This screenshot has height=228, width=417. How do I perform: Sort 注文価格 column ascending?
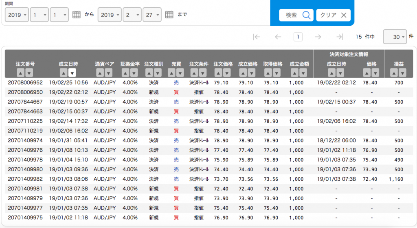[218, 73]
